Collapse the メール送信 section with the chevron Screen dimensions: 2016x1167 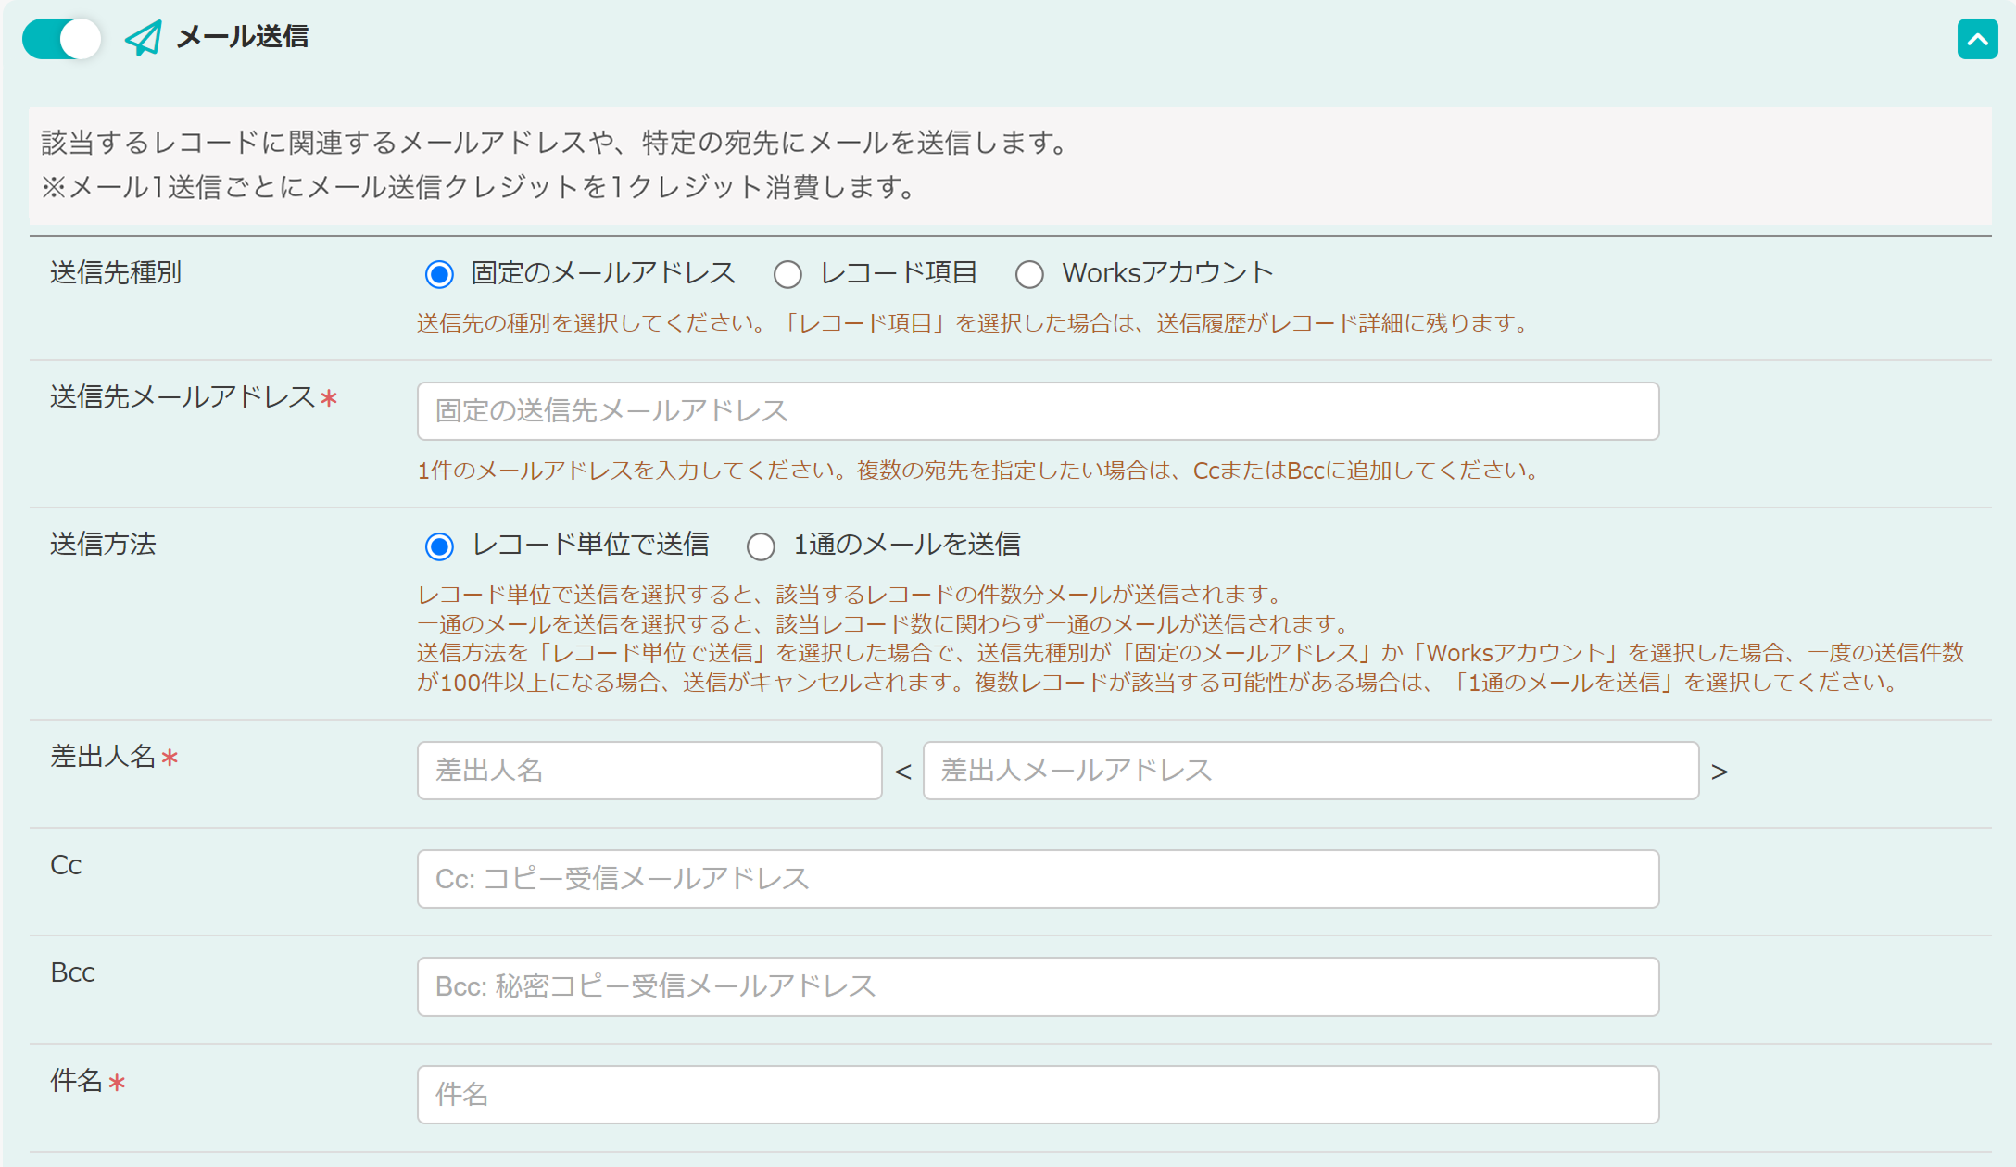(1976, 40)
